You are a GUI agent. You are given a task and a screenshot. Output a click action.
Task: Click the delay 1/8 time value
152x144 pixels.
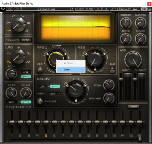click(42, 87)
